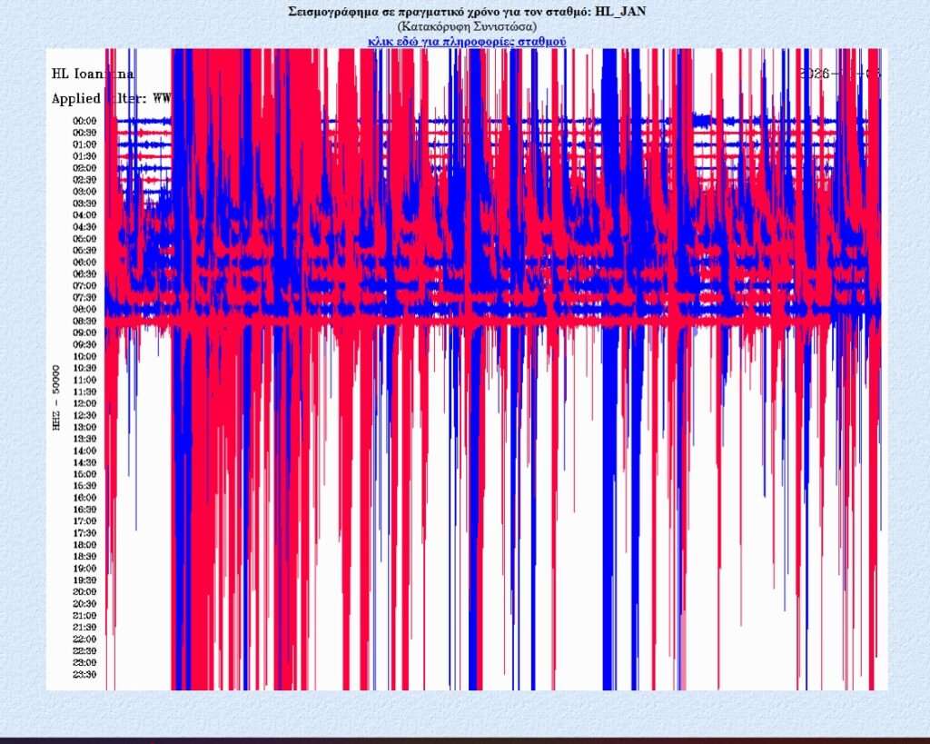Image resolution: width=930 pixels, height=744 pixels.
Task: Click the HL_JAN seismogram page heading
Action: (x=466, y=12)
